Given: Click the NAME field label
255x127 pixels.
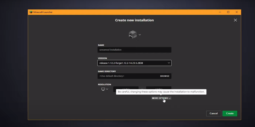Looking at the screenshot, I should (x=101, y=45).
